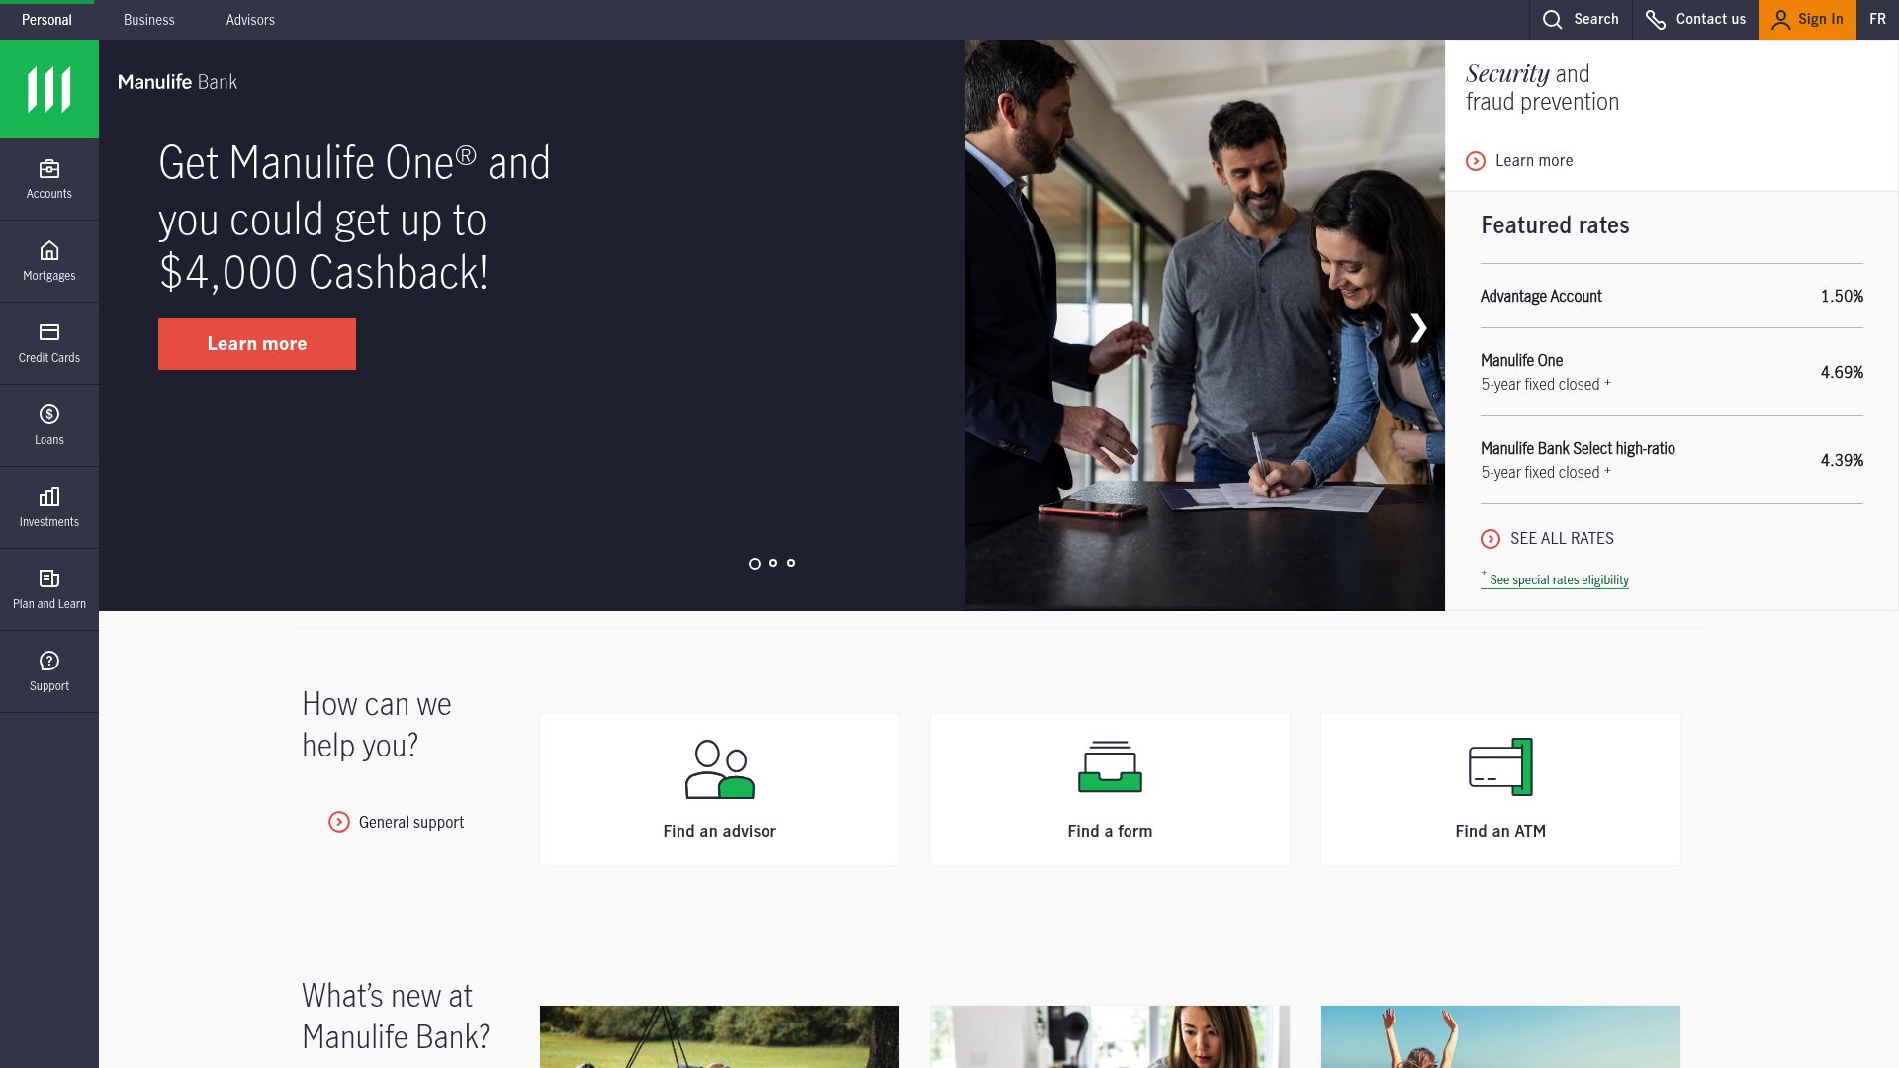Viewport: 1899px width, 1068px height.
Task: Click the red arrow beside General support
Action: point(339,822)
